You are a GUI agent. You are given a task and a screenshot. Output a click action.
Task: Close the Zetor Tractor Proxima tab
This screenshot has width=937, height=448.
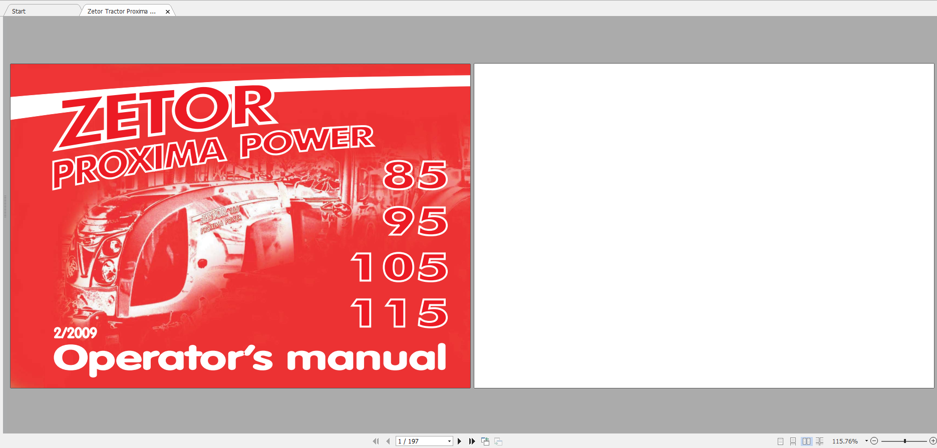click(x=168, y=12)
